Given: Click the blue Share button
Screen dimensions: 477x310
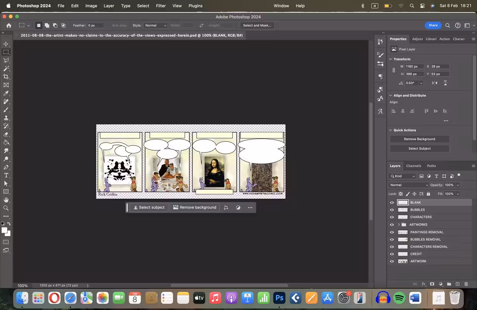Looking at the screenshot, I should tap(433, 26).
